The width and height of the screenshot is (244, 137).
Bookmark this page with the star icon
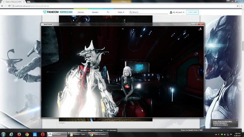(238, 6)
